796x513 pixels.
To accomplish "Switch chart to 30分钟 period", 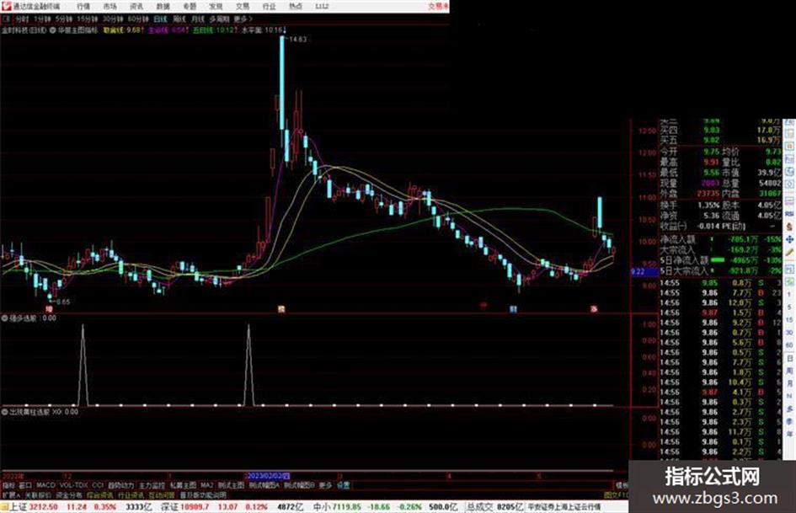I will click(113, 19).
